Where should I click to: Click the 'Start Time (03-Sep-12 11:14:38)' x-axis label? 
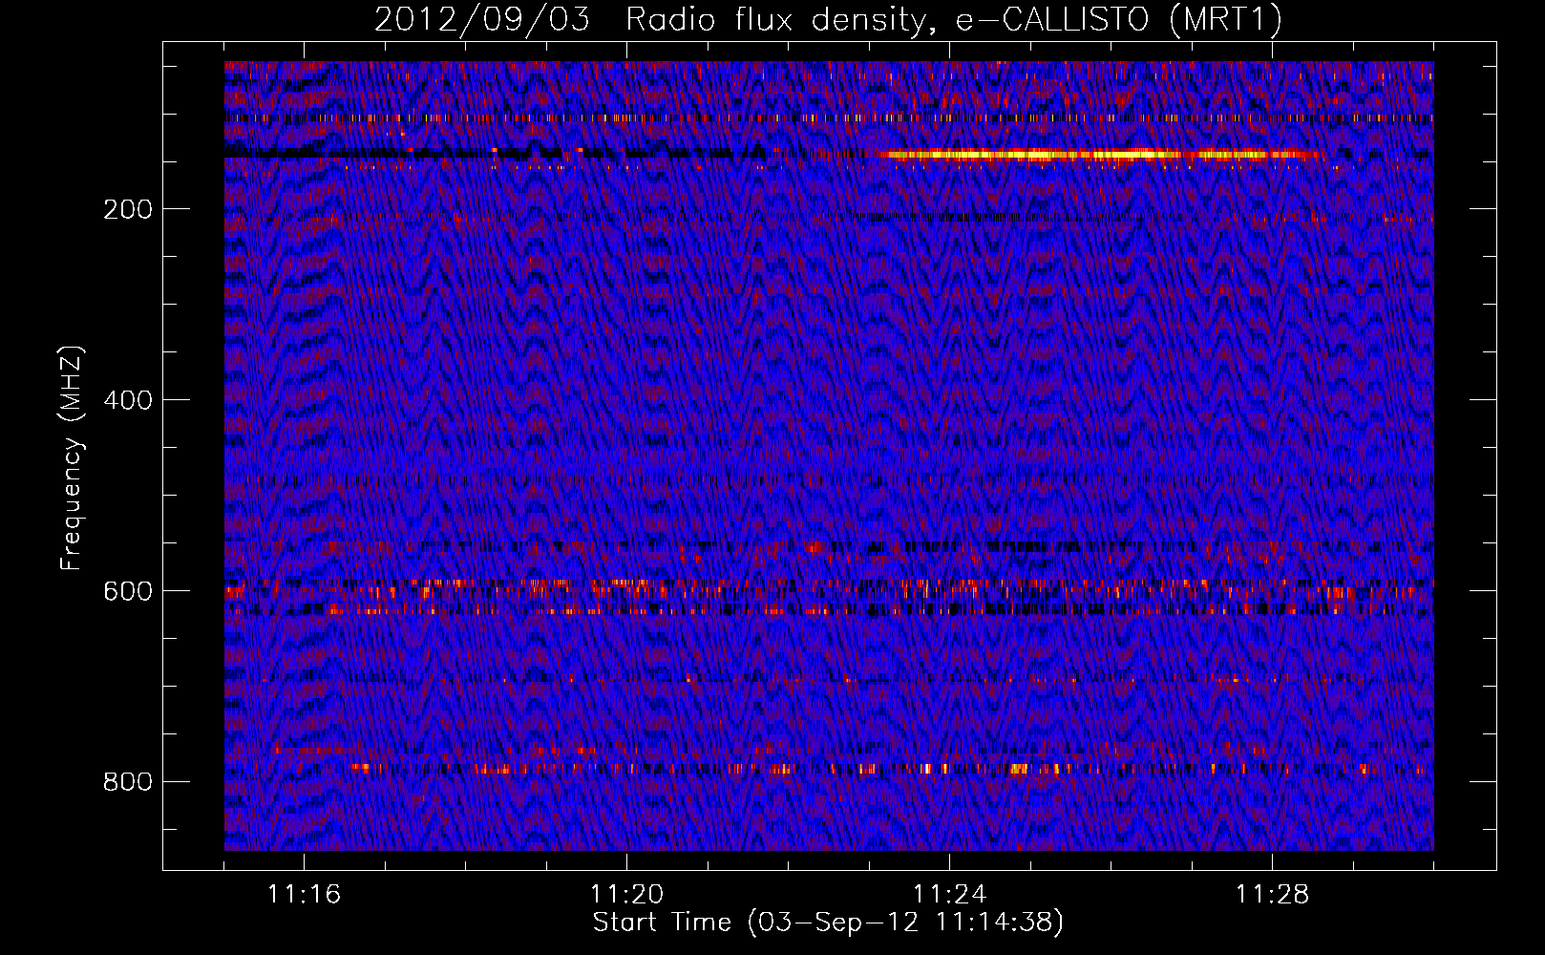(828, 923)
